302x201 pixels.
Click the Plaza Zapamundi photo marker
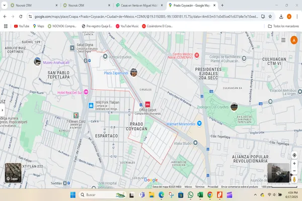click(134, 72)
